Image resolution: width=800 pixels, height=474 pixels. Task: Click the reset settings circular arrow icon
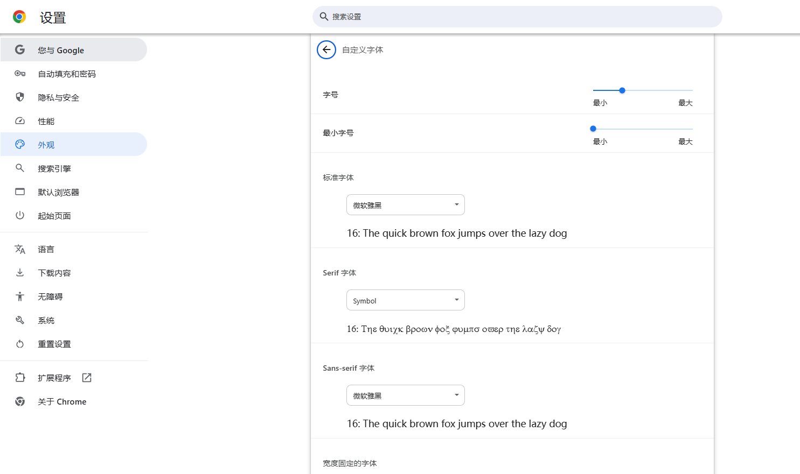coord(20,344)
